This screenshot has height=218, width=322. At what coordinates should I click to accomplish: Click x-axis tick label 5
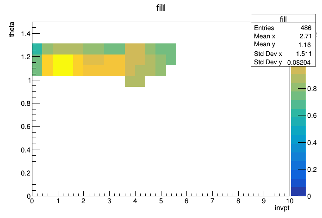[161, 201]
